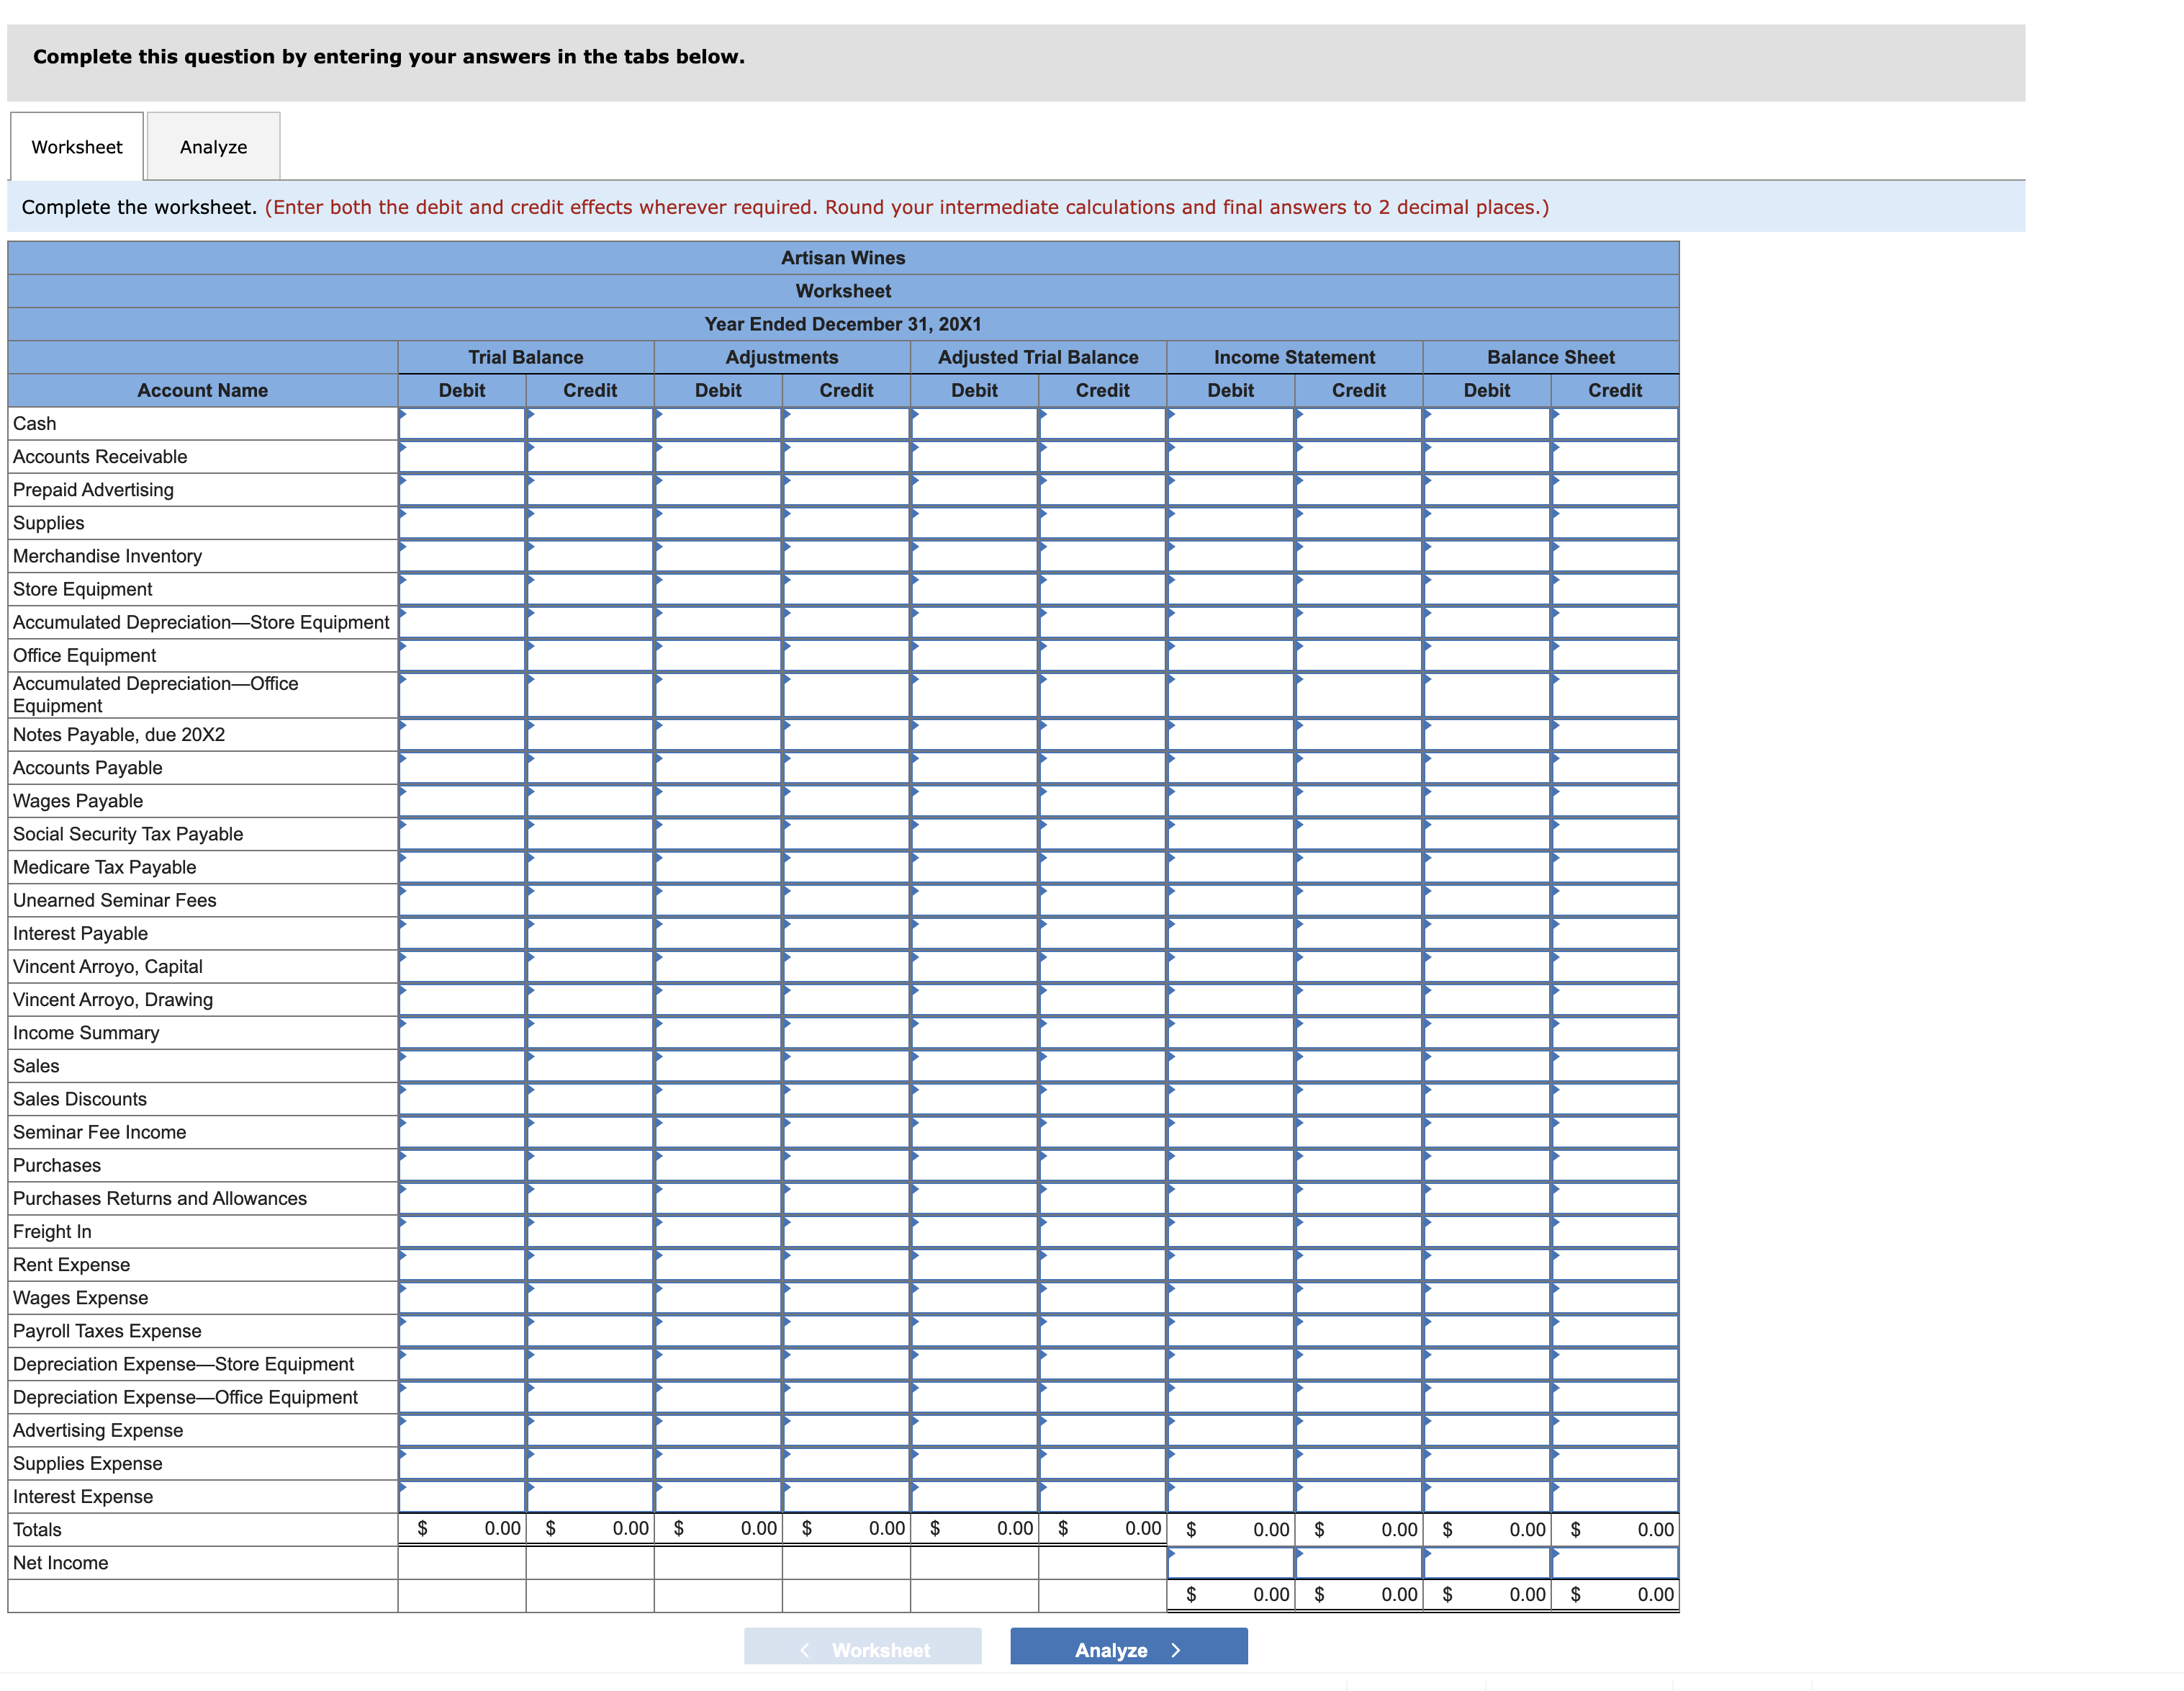Select Unearned Seminar Fees Adjustments Debit cell
This screenshot has height=1691, width=2184.
tap(718, 900)
